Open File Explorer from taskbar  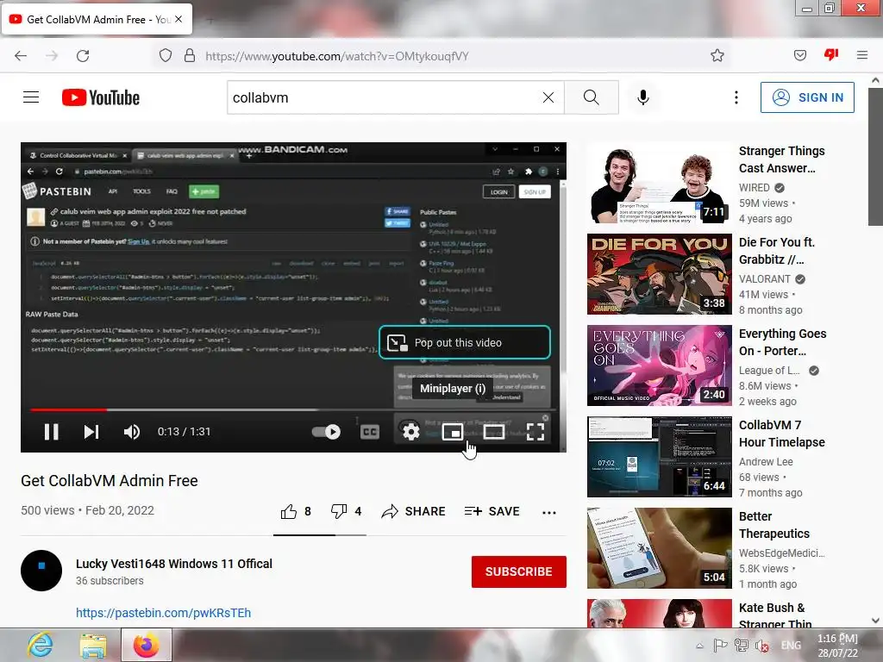pyautogui.click(x=93, y=645)
